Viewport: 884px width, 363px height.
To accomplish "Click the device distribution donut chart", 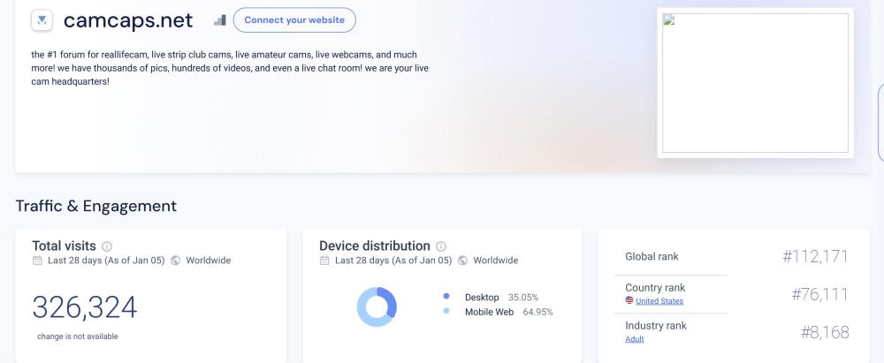I will [377, 306].
